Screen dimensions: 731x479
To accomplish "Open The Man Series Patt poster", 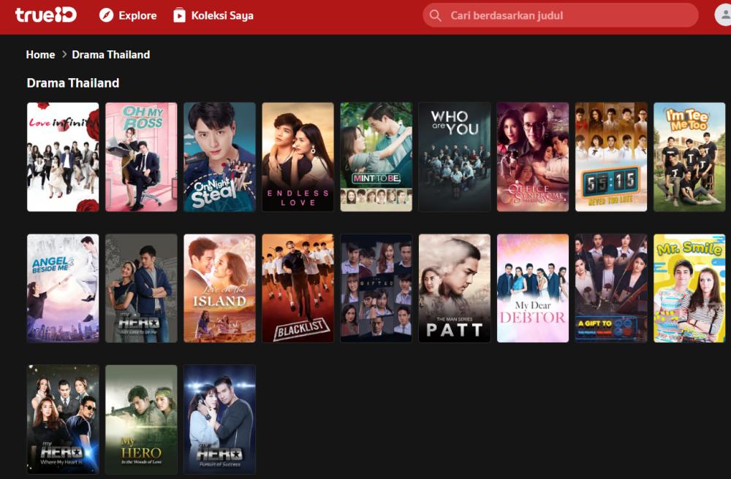I will click(x=455, y=288).
